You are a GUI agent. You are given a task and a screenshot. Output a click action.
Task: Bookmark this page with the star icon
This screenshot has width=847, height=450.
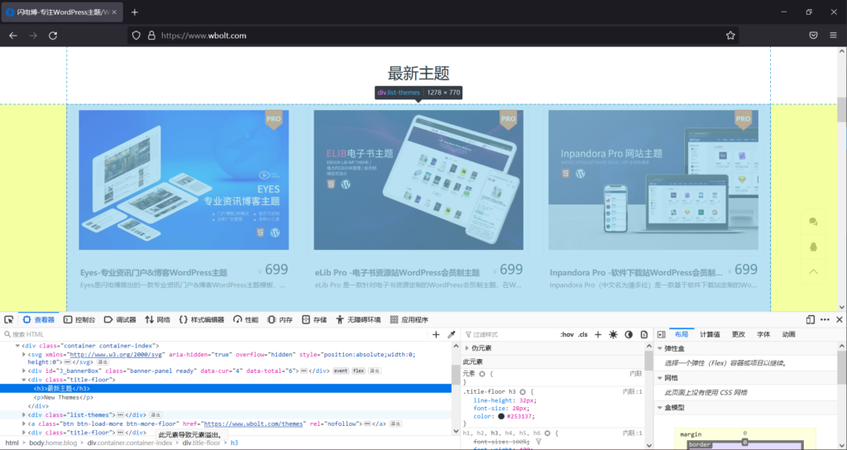[730, 36]
